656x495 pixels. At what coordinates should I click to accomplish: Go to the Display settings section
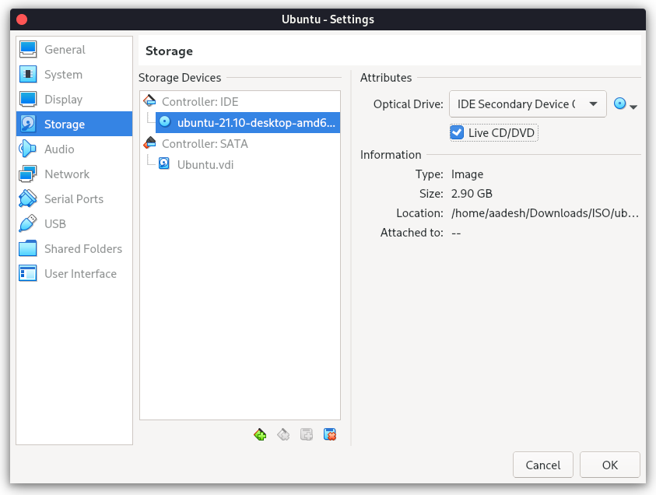click(63, 100)
